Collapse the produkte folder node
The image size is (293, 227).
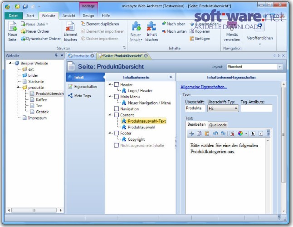(x=18, y=87)
